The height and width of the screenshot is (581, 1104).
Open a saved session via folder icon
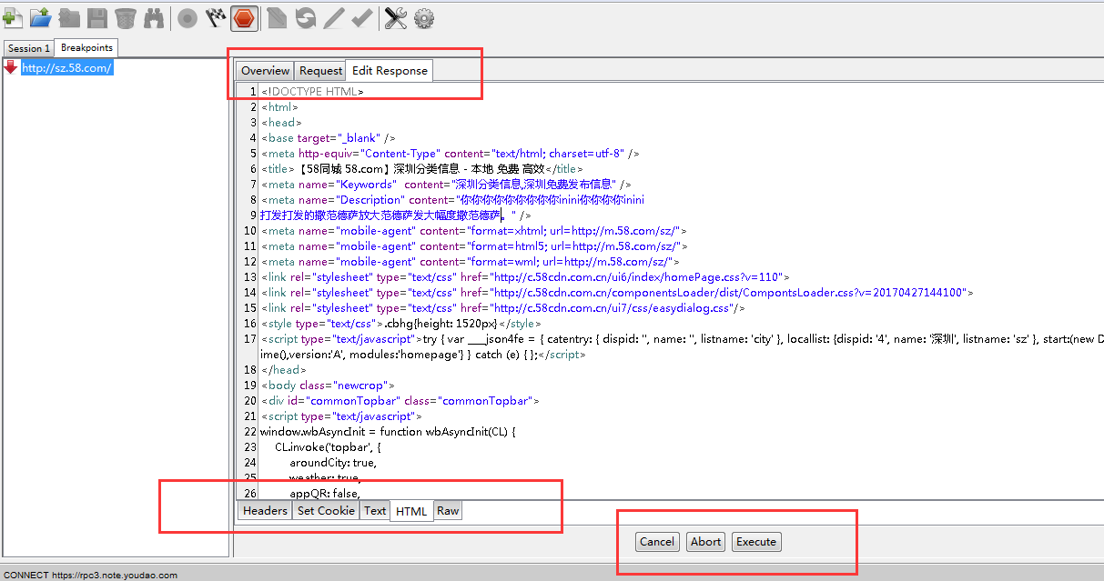click(x=41, y=16)
